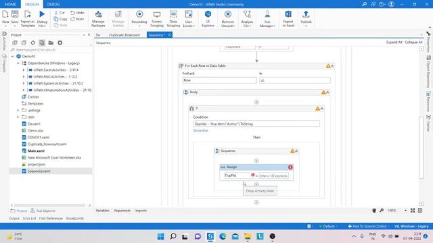
Task: Expand UiPath.Mail.Activities dependency
Action: (x=24, y=76)
